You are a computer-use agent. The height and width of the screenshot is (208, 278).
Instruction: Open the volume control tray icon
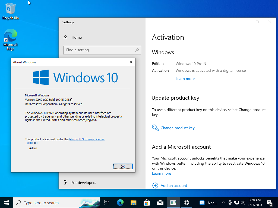tap(243, 203)
